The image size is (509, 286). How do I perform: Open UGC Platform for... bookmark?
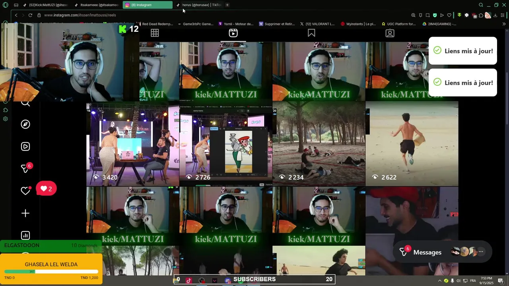[398, 24]
